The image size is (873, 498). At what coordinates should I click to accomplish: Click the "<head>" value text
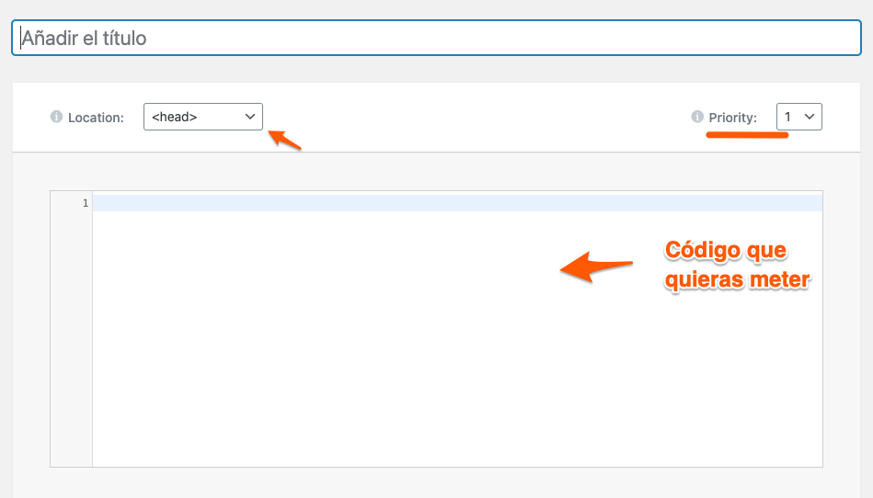pyautogui.click(x=174, y=117)
